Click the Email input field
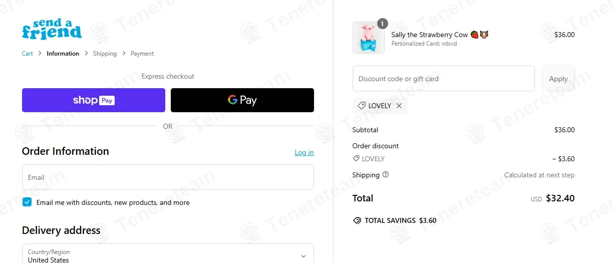This screenshot has width=615, height=263. [168, 177]
